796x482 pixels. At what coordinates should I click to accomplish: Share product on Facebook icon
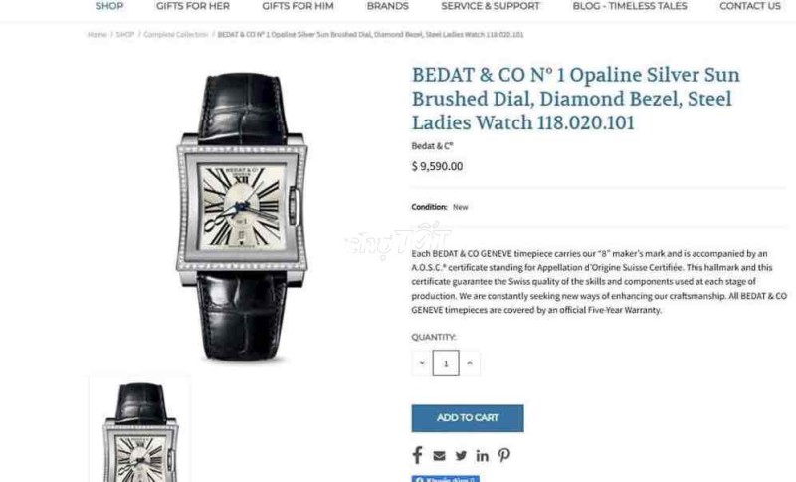click(x=417, y=455)
